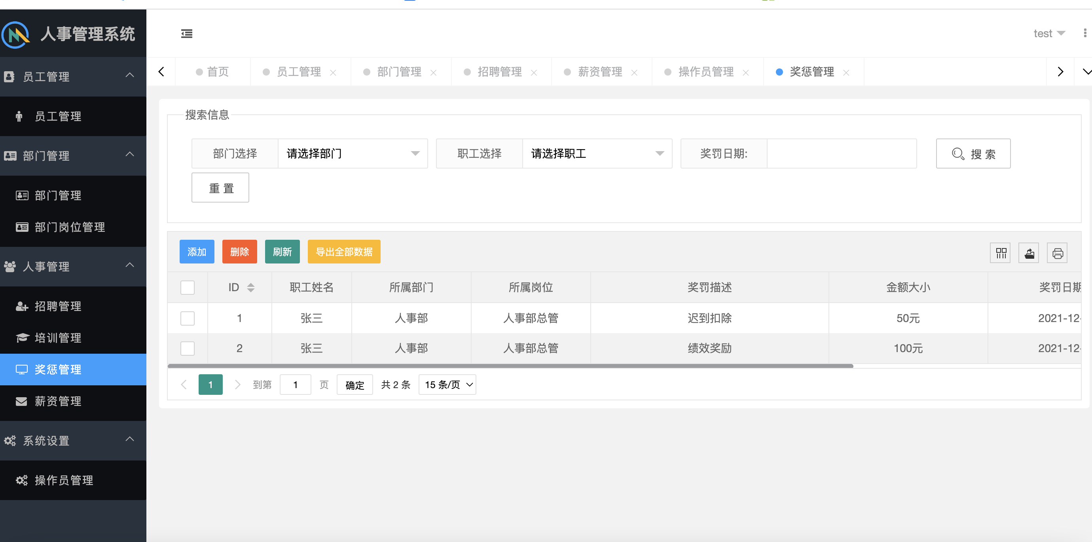Screen dimensions: 1092x542
Task: Close the 部门管理 tab
Action: coord(434,72)
